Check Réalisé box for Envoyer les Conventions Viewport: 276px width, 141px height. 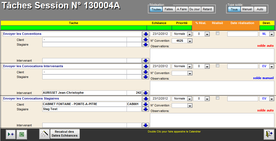click(x=218, y=33)
